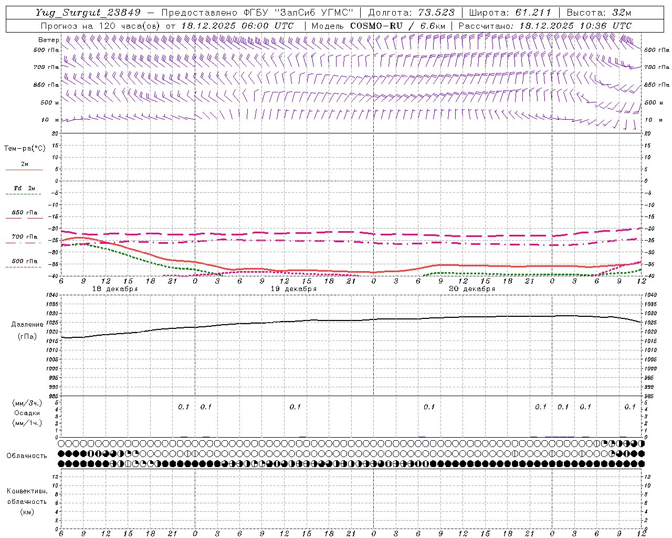Click the 20 tick on the left temperature axis
The image size is (672, 538).
(x=55, y=133)
